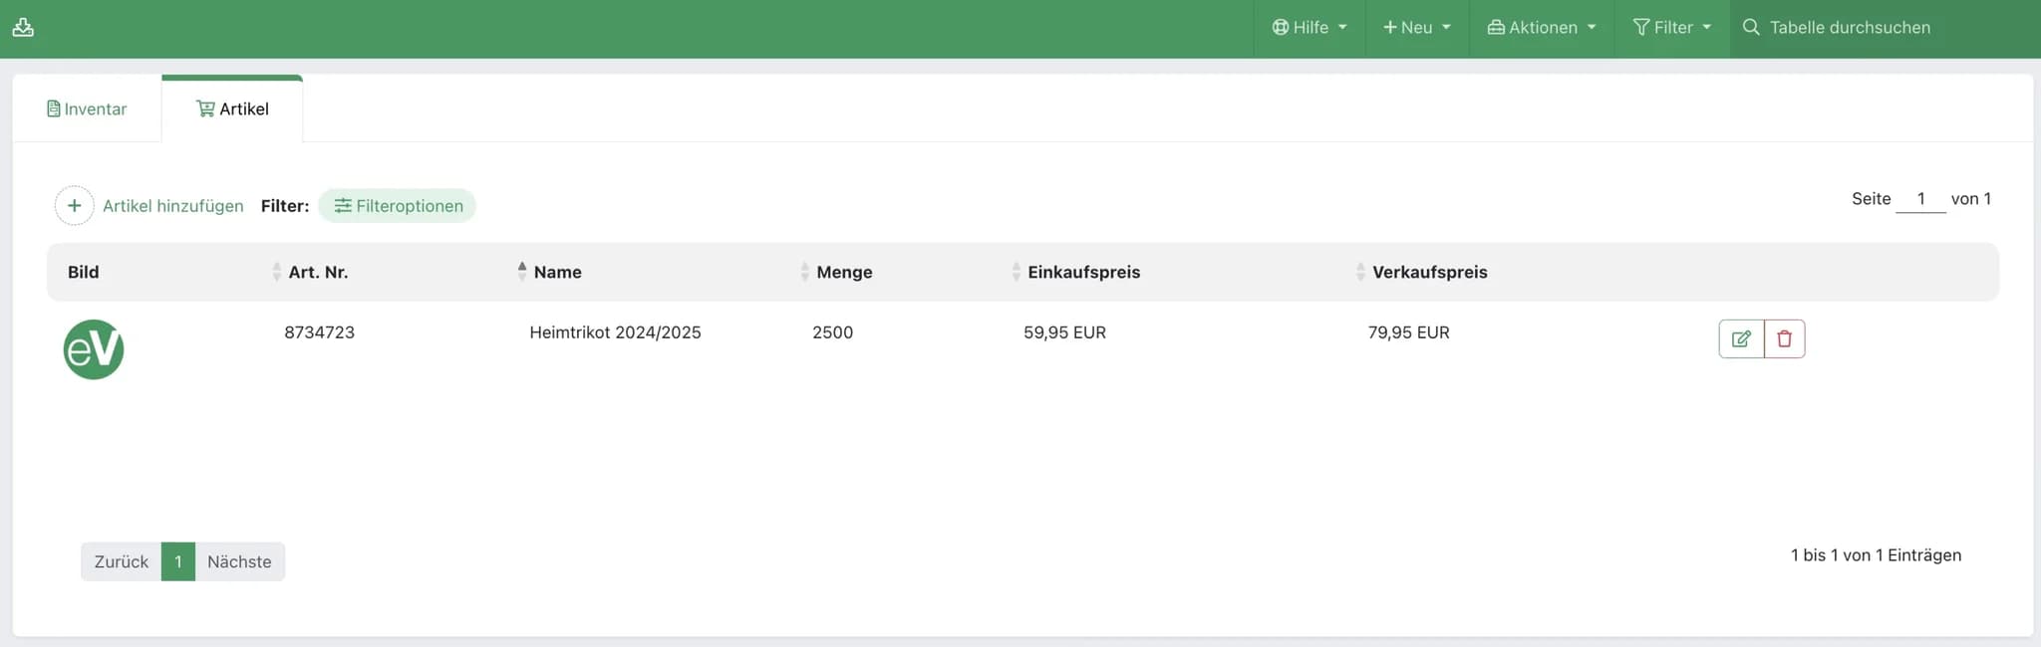Click the quantity value 2500
2041x647 pixels.
tap(832, 332)
